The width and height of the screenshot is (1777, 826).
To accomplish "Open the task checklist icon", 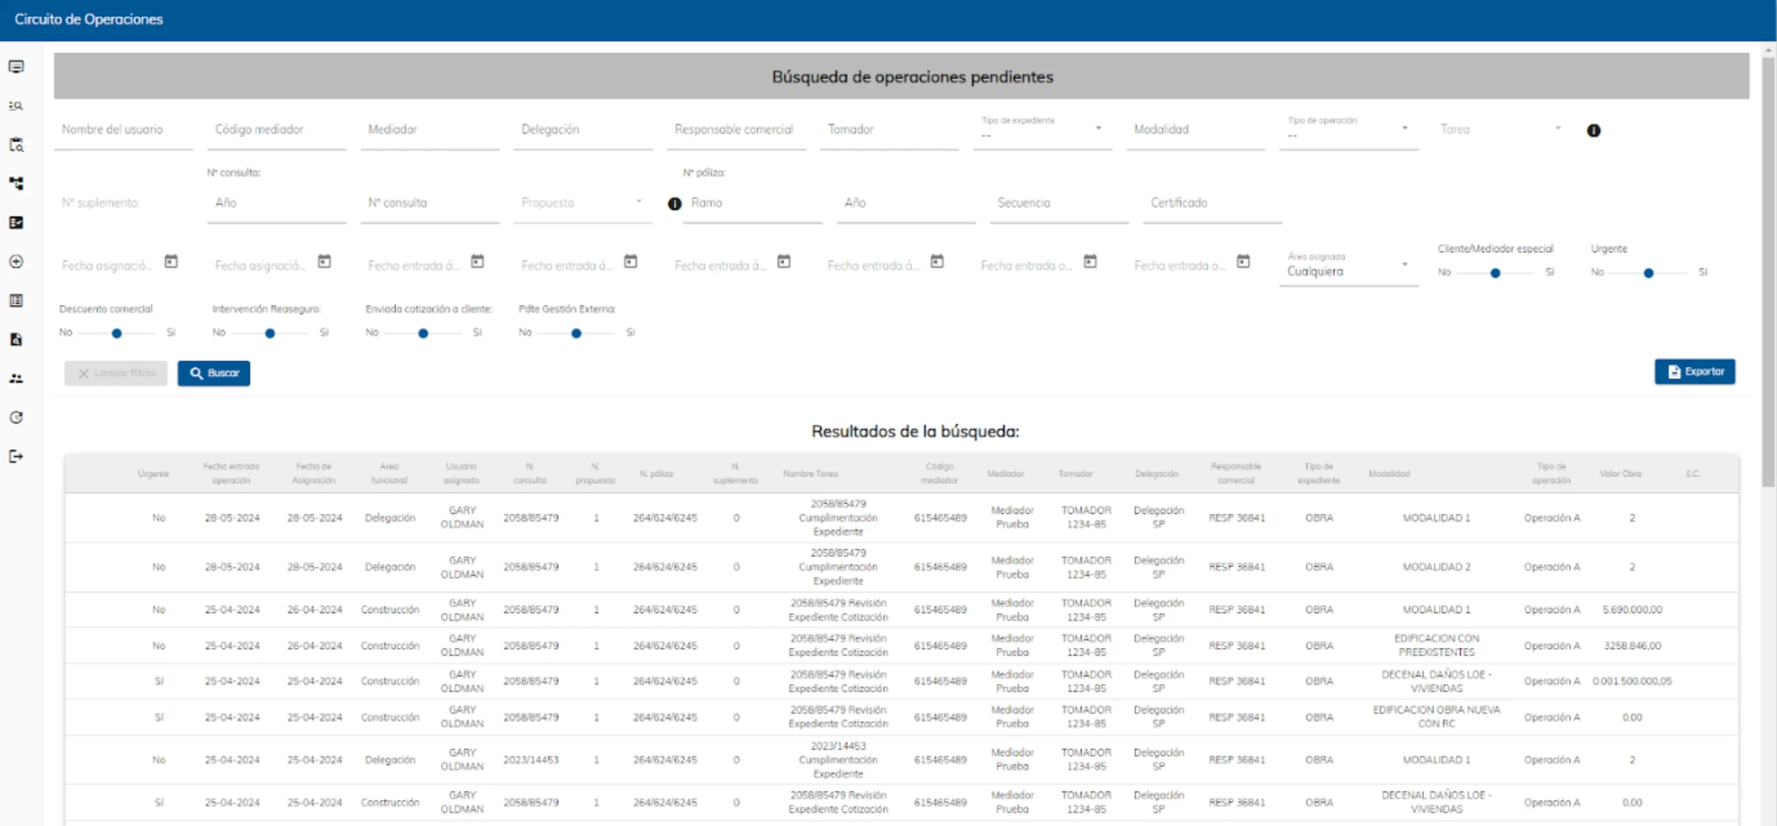I will pyautogui.click(x=17, y=223).
